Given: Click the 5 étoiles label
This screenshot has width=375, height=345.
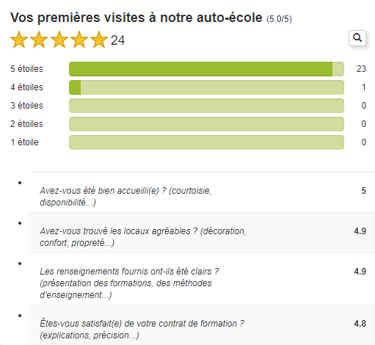Looking at the screenshot, I should pyautogui.click(x=26, y=69).
